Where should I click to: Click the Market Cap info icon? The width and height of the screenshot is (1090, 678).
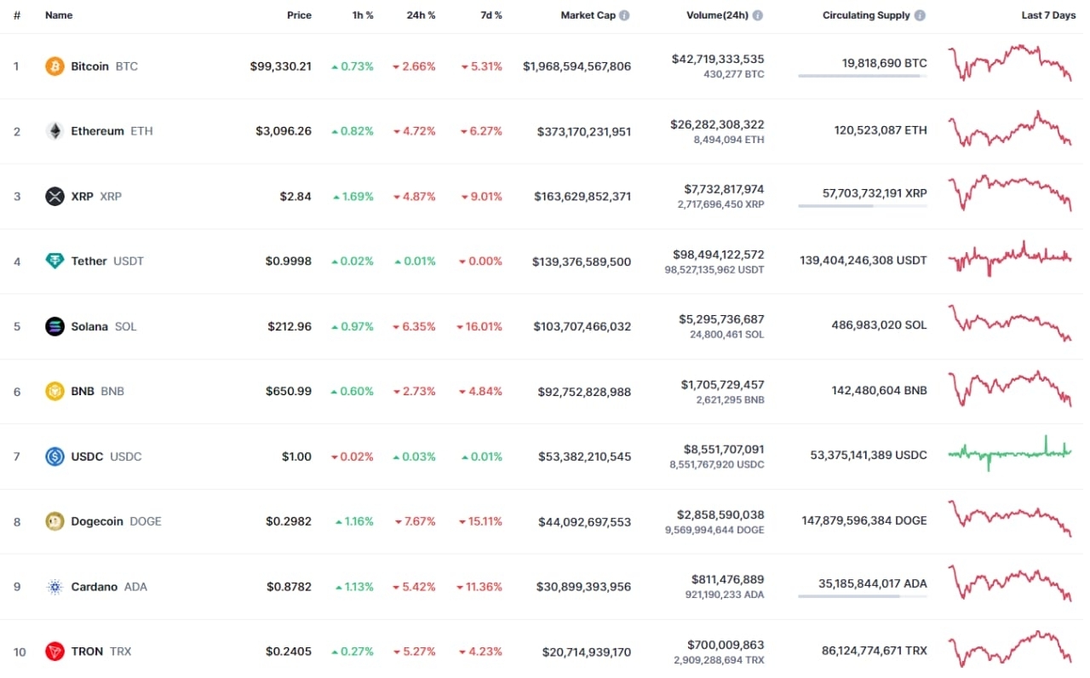[x=624, y=15]
